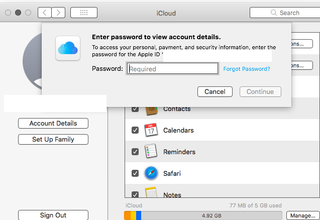The image size is (320, 220).
Task: Click the iCloud window title
Action: click(x=166, y=13)
